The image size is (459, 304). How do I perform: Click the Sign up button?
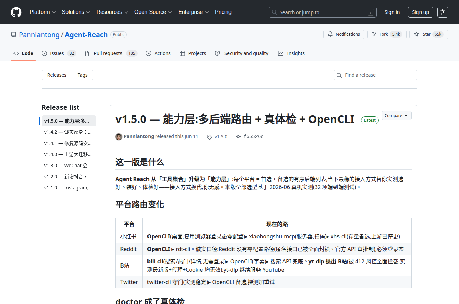click(421, 12)
